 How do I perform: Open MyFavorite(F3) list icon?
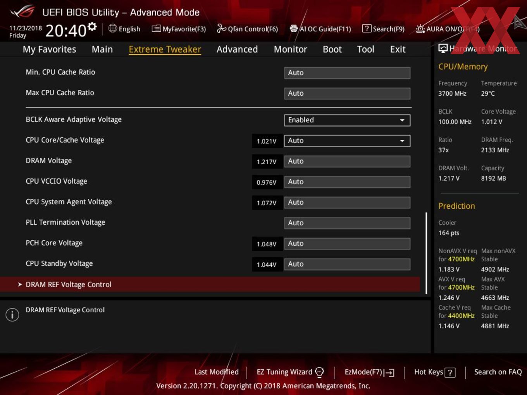156,29
